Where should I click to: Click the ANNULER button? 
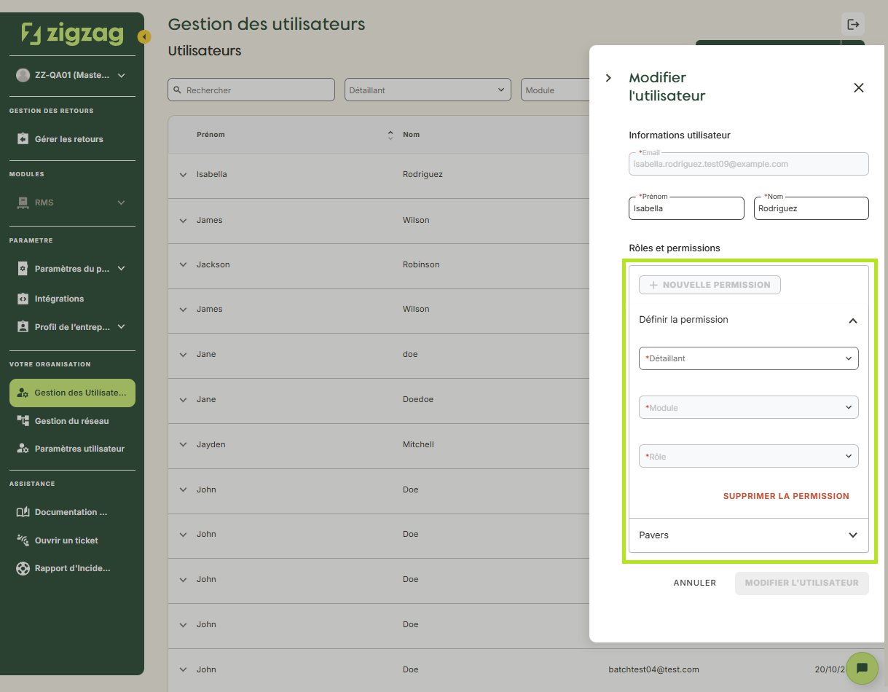tap(695, 583)
